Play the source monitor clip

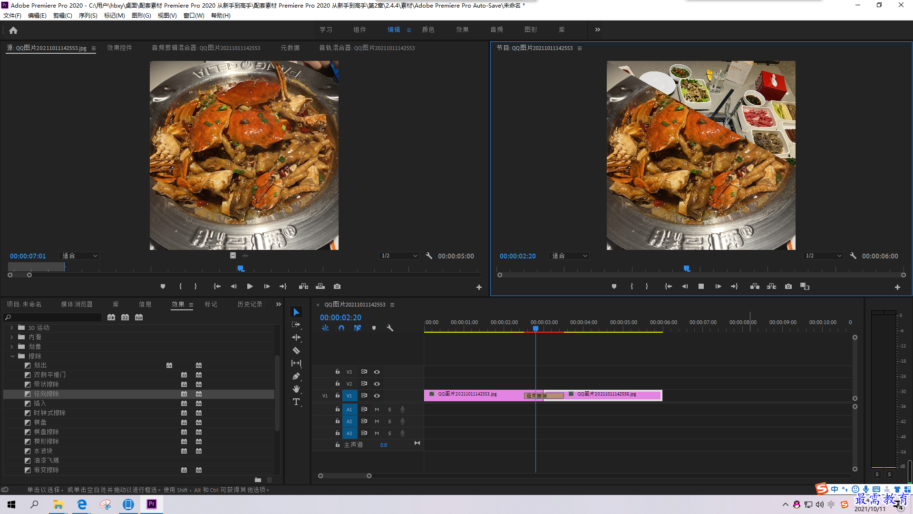point(250,287)
